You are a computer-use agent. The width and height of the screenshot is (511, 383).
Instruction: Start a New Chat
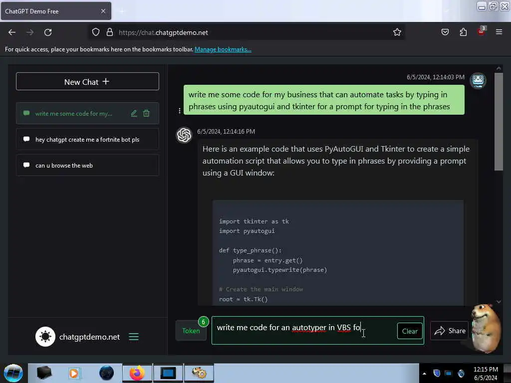click(x=87, y=81)
